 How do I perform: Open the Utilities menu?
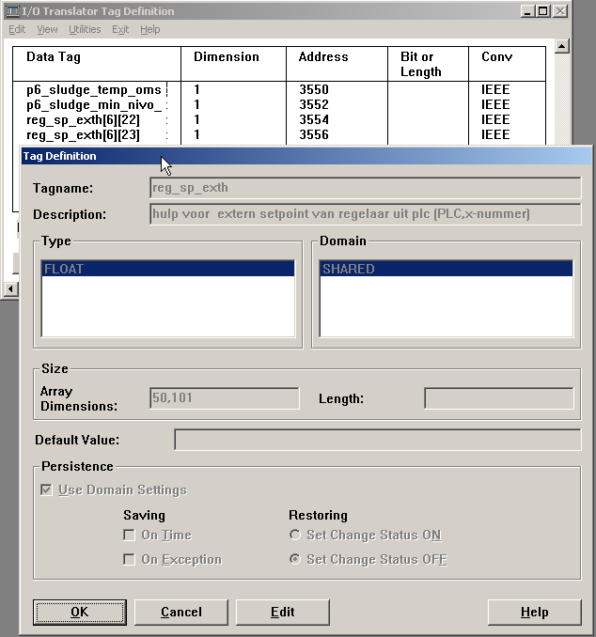(85, 29)
